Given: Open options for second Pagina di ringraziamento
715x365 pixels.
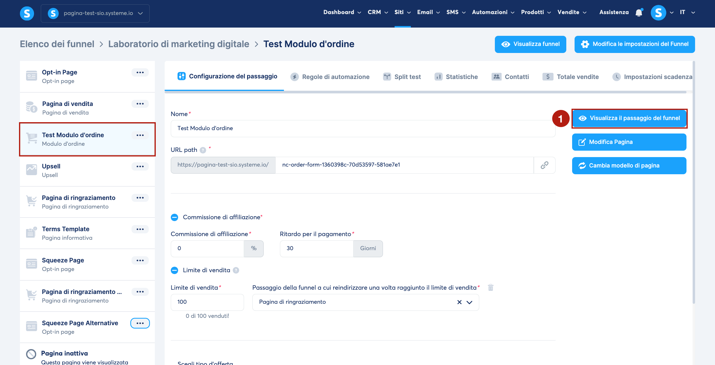Looking at the screenshot, I should [140, 292].
